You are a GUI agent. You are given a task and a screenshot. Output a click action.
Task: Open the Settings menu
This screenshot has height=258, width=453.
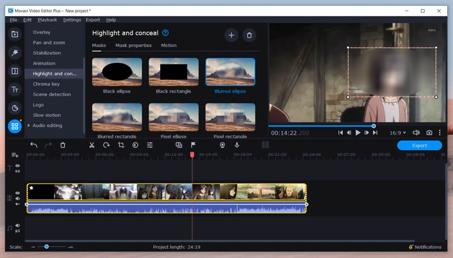pyautogui.click(x=72, y=20)
